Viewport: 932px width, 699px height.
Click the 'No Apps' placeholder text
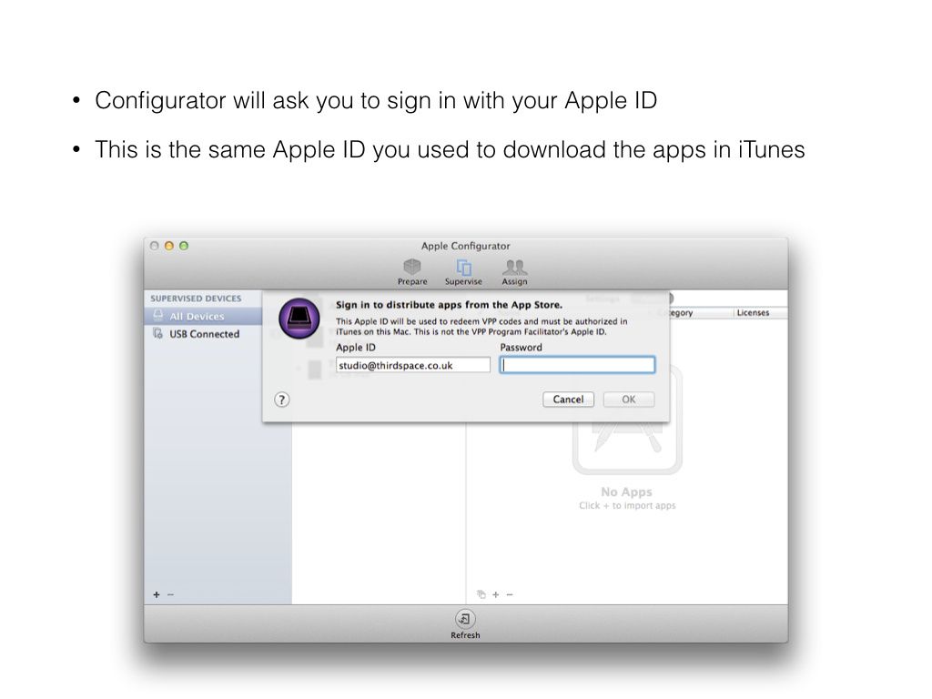tap(626, 492)
